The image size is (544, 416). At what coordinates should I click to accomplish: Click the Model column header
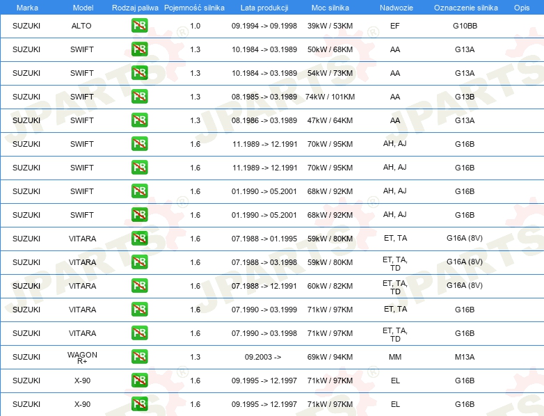83,8
